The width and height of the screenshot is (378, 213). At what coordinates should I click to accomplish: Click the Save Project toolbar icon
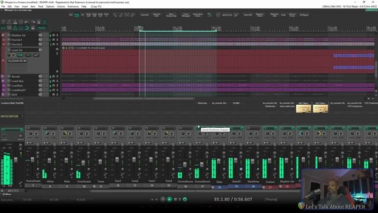(15, 22)
